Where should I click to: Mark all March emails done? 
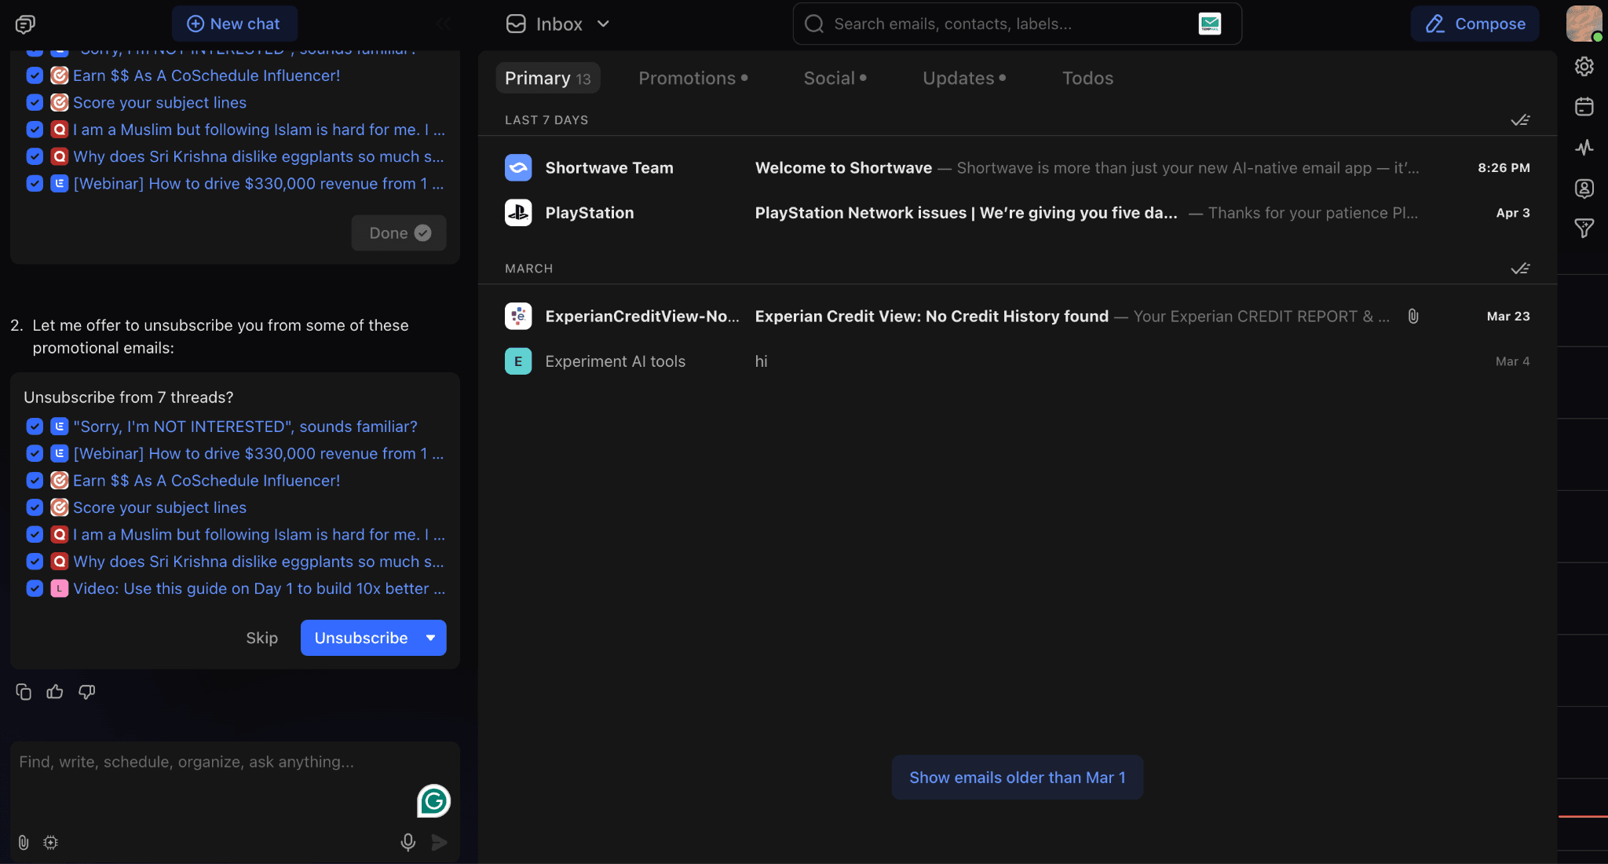[1520, 269]
